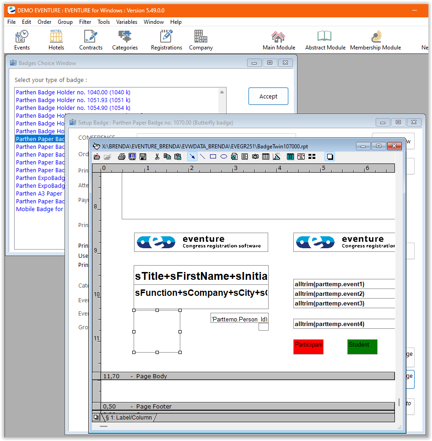Select badge holder no. 1040.00 in list
This screenshot has width=432, height=441.
click(73, 92)
